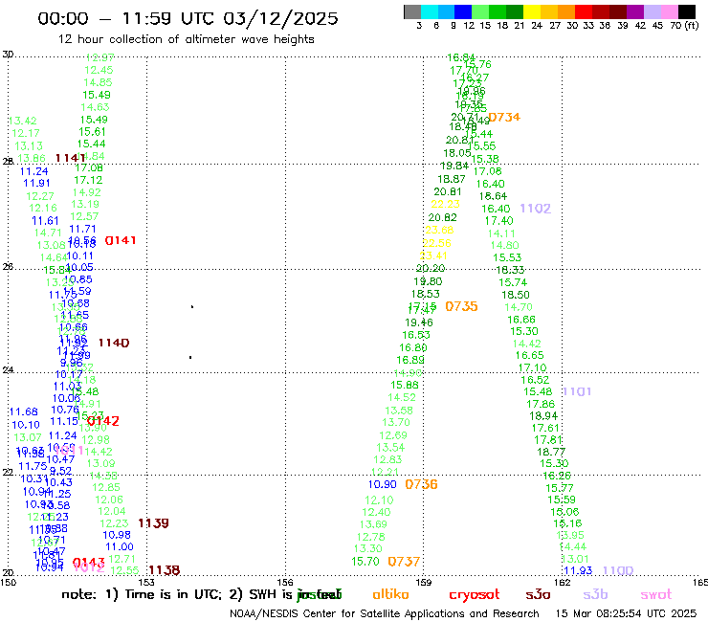Click the red cryosat time label 0142
The image size is (708, 622).
[103, 421]
